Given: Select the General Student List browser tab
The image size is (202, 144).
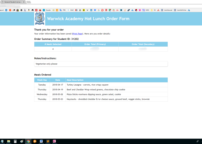Looking at the screenshot, I should click(13, 2).
